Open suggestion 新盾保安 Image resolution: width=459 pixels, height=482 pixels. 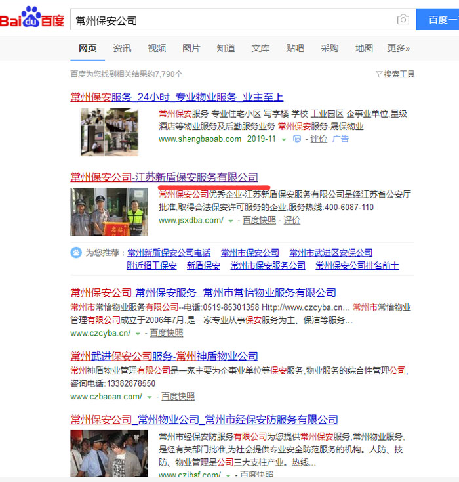(203, 265)
